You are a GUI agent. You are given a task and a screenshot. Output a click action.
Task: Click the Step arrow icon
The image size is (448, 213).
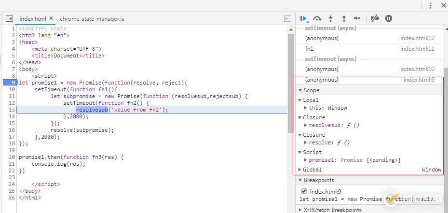[x=357, y=19]
